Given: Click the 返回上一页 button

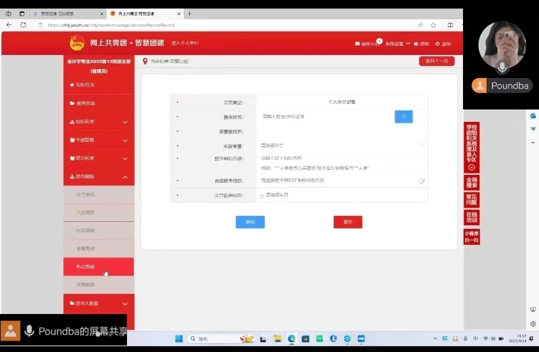Looking at the screenshot, I should click(436, 61).
